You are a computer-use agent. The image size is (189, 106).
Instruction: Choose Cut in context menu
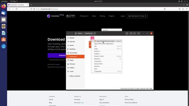[107, 46]
